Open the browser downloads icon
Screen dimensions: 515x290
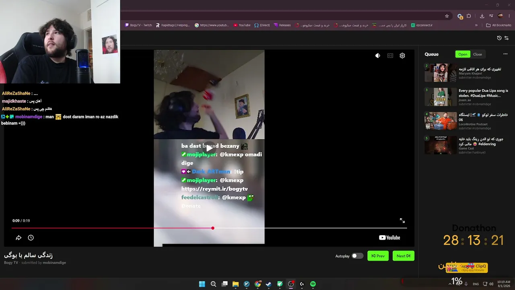(482, 16)
